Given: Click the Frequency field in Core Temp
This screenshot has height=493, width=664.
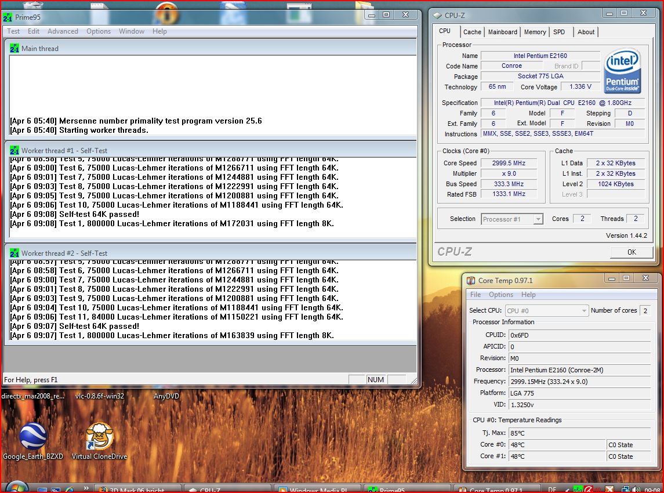Looking at the screenshot, I should pyautogui.click(x=579, y=382).
